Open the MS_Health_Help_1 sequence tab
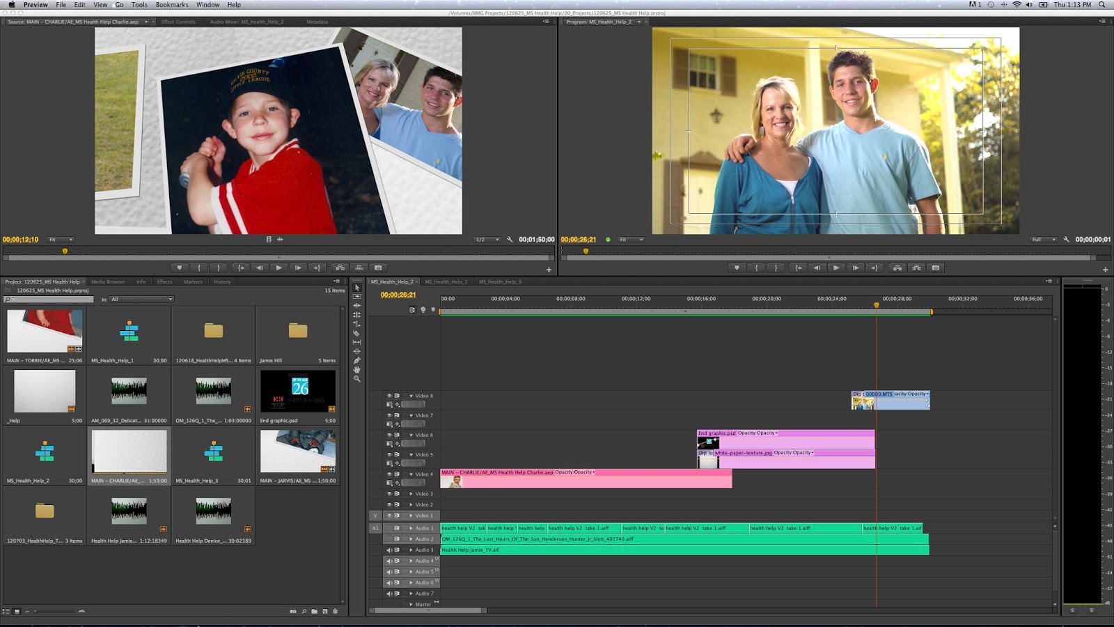1114x627 pixels. 446,281
